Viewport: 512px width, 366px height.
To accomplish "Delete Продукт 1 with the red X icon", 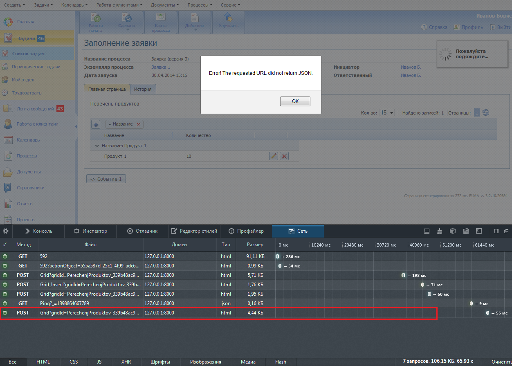I will coord(284,156).
